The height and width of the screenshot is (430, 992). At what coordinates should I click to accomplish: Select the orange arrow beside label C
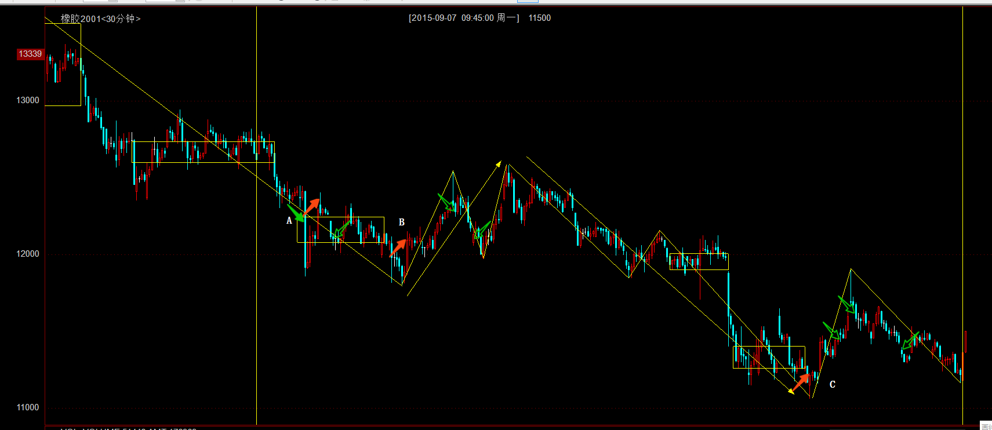(801, 382)
